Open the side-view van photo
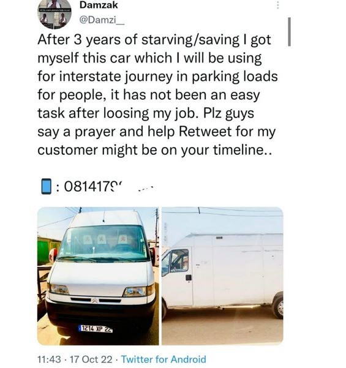The width and height of the screenshot is (346, 368). click(x=222, y=276)
